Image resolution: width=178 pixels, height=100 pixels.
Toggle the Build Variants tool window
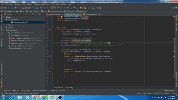click(x=1, y=69)
